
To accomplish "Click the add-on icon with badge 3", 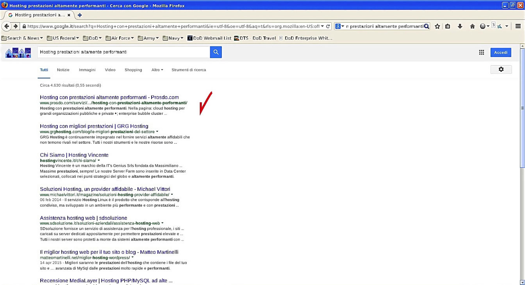I will 497,26.
